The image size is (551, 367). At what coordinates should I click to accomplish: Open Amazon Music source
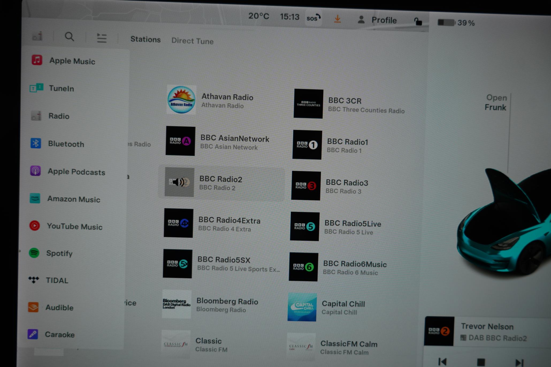click(x=65, y=199)
